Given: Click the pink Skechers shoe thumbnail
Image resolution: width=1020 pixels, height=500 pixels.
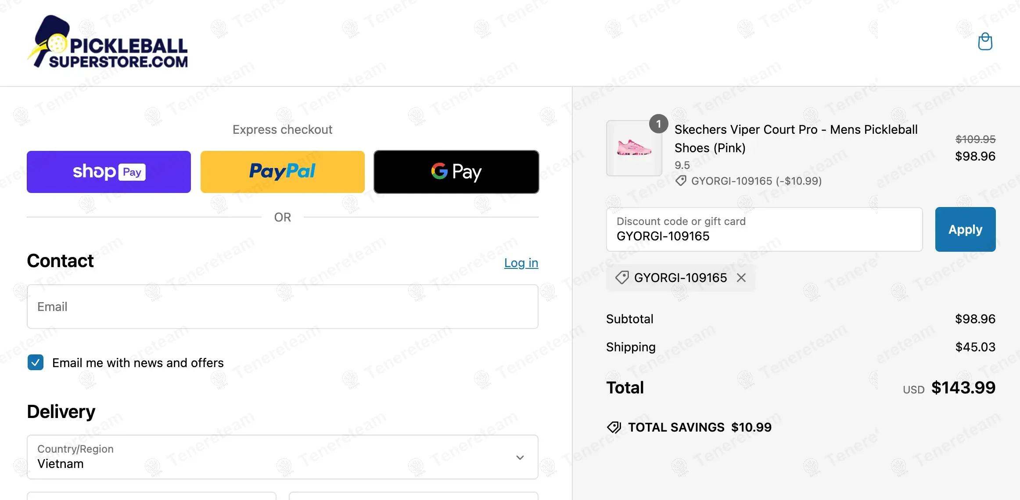Looking at the screenshot, I should pos(634,148).
